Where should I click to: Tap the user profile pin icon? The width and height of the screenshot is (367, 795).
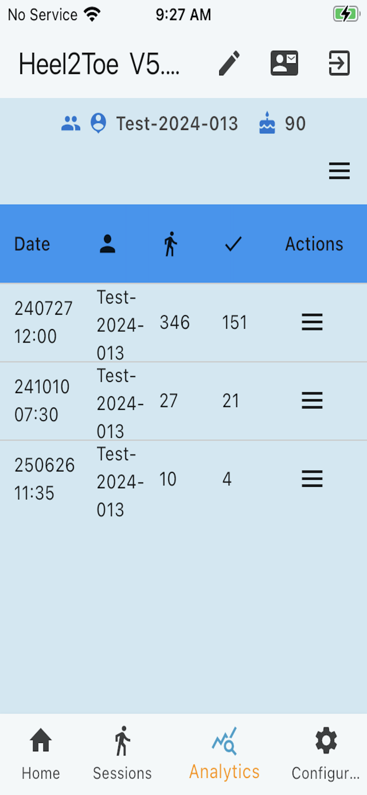[x=99, y=123]
